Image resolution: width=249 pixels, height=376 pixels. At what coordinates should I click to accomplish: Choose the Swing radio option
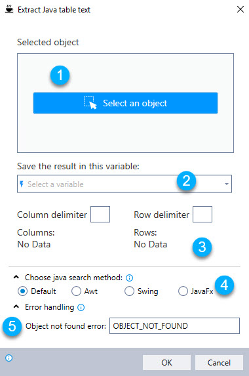tap(129, 291)
